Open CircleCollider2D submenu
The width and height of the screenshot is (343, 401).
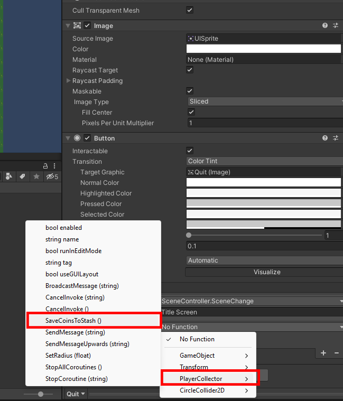[x=208, y=390]
